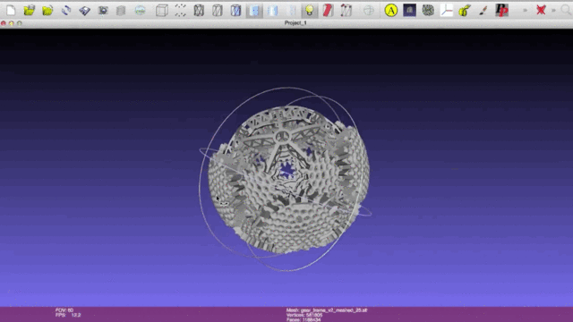Open the search magnifier field

pos(567,10)
